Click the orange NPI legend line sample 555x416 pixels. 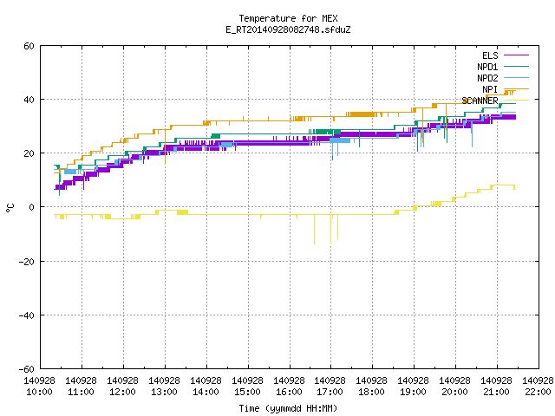[516, 88]
